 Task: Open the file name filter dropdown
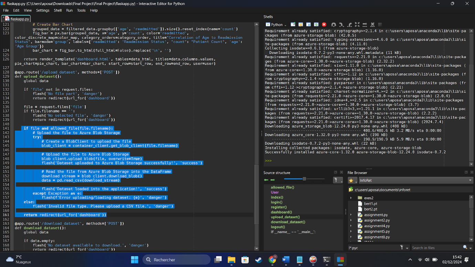coord(404,248)
